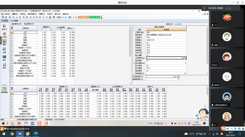Image resolution: width=245 pixels, height=137 pixels.
Task: Click the blue 费率文件 link at top right
Action: 178,24
